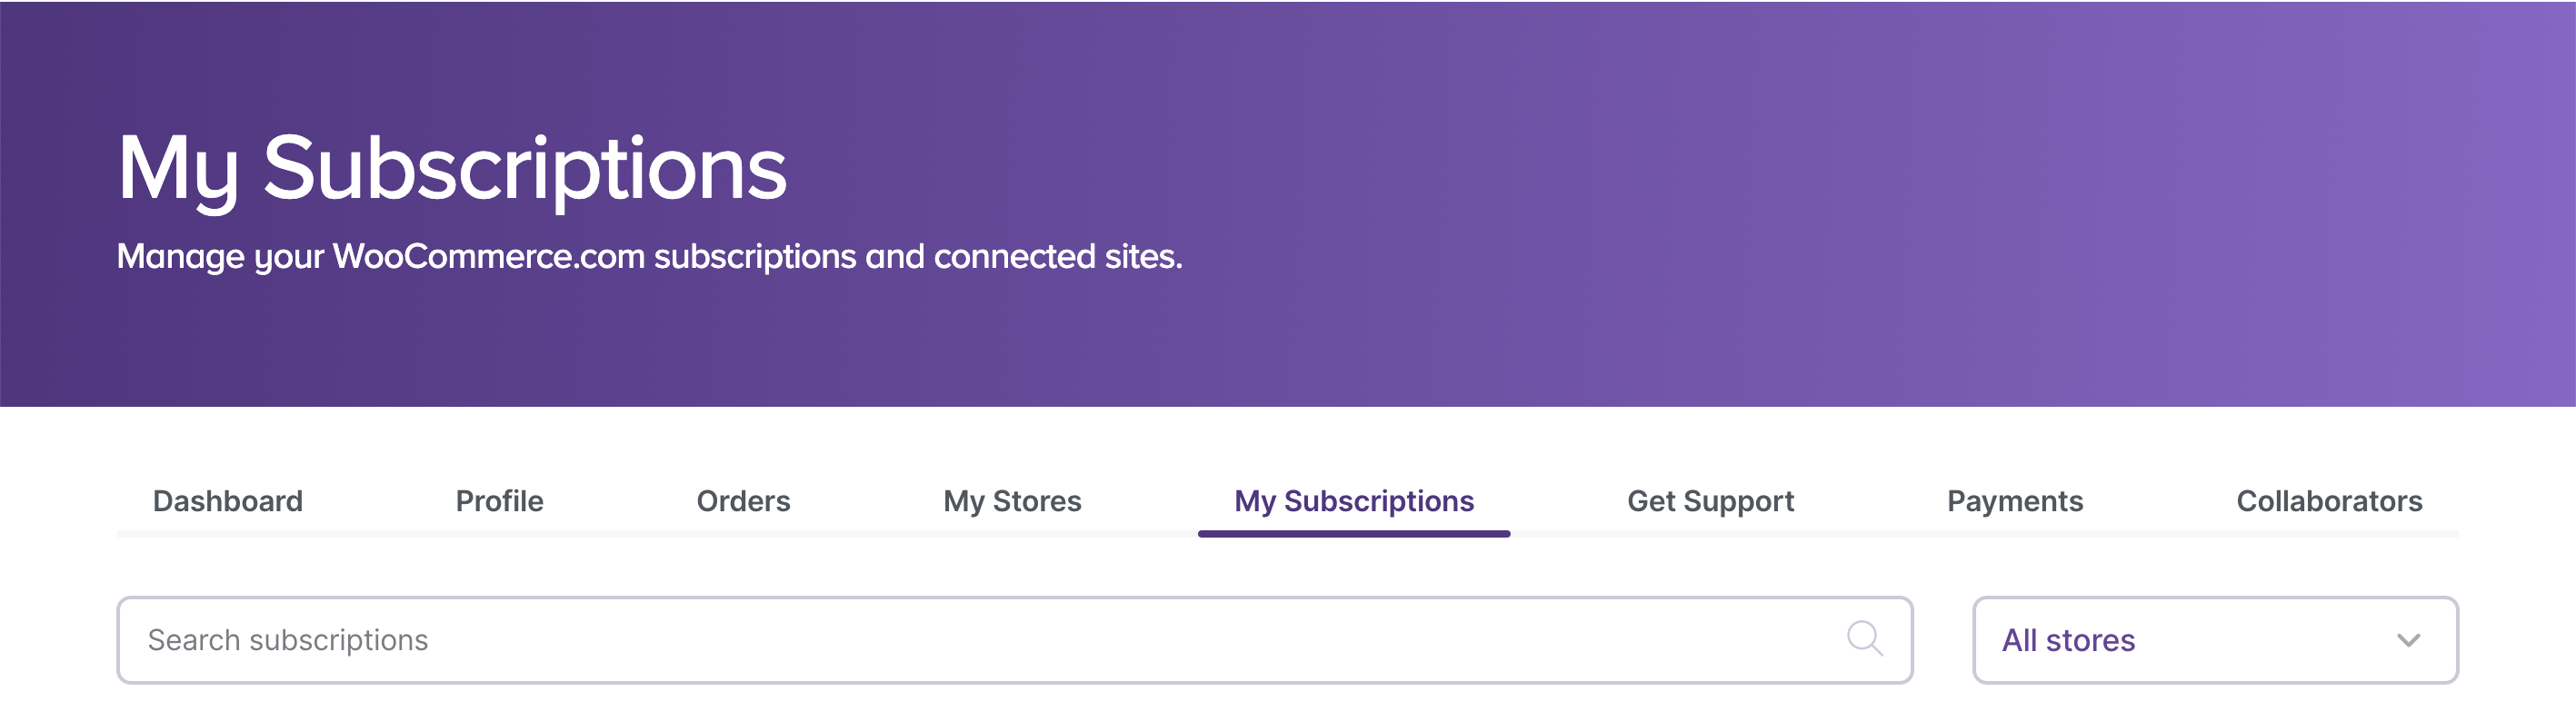
Task: Select the My Subscriptions tab
Action: pyautogui.click(x=1353, y=501)
